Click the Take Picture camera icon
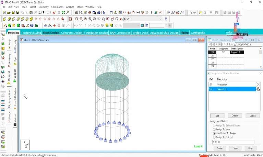The height and width of the screenshot is (157, 263). [x=90, y=12]
